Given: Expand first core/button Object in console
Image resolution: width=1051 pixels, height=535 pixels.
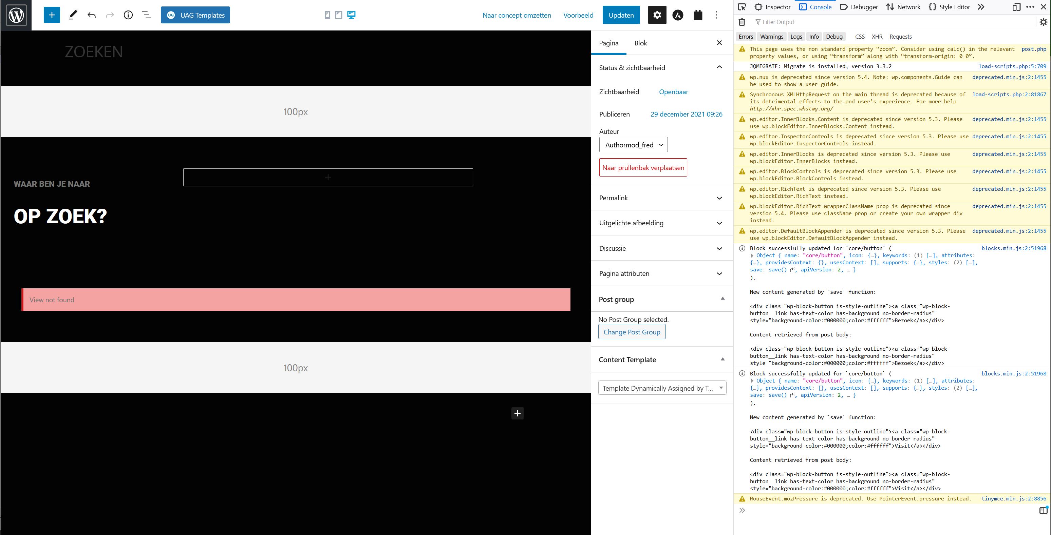Looking at the screenshot, I should (x=752, y=255).
